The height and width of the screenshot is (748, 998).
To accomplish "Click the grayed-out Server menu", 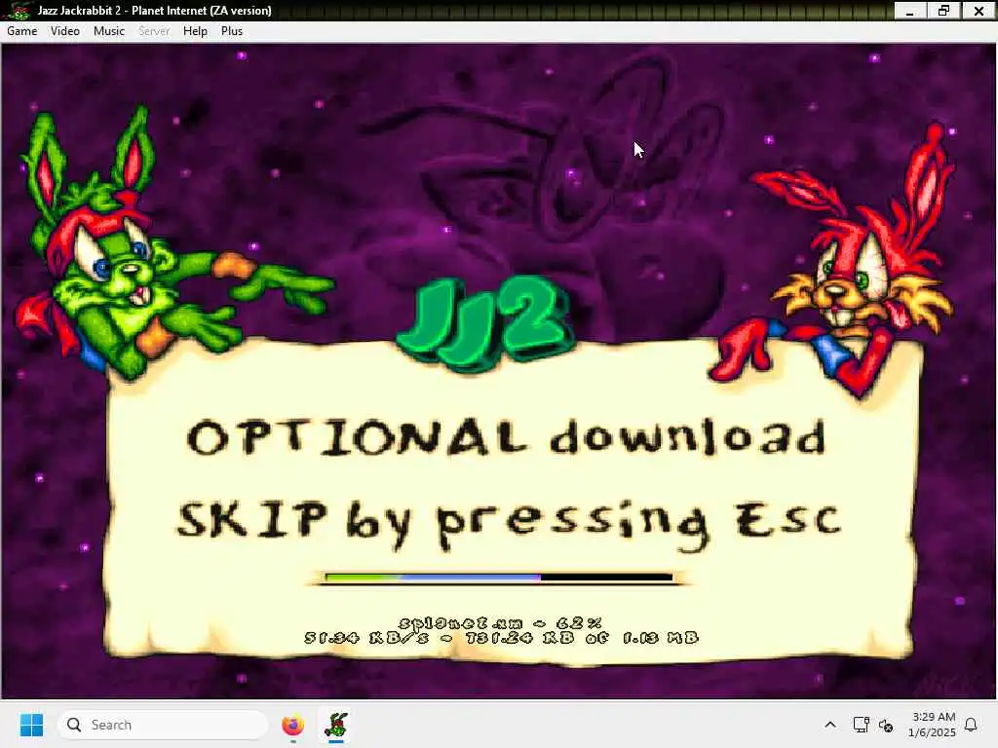I will click(x=154, y=31).
